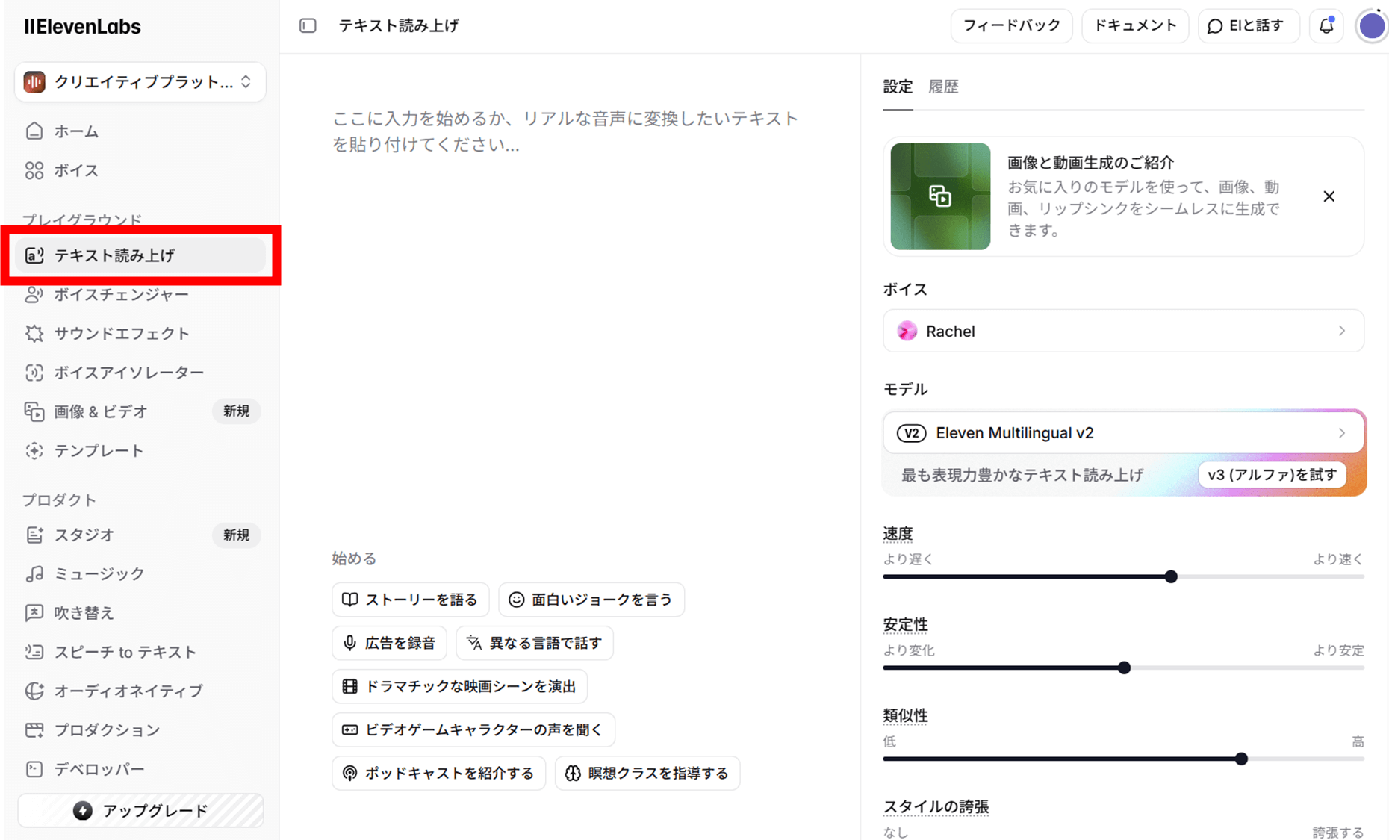This screenshot has height=840, width=1389.
Task: Select Sound Effects in the sidebar
Action: click(121, 334)
